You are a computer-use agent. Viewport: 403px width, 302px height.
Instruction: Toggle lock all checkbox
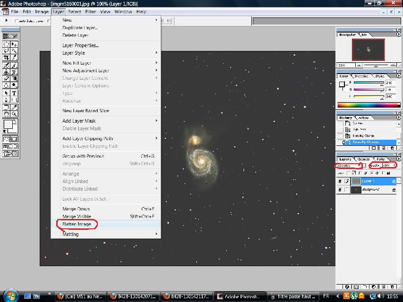point(384,173)
